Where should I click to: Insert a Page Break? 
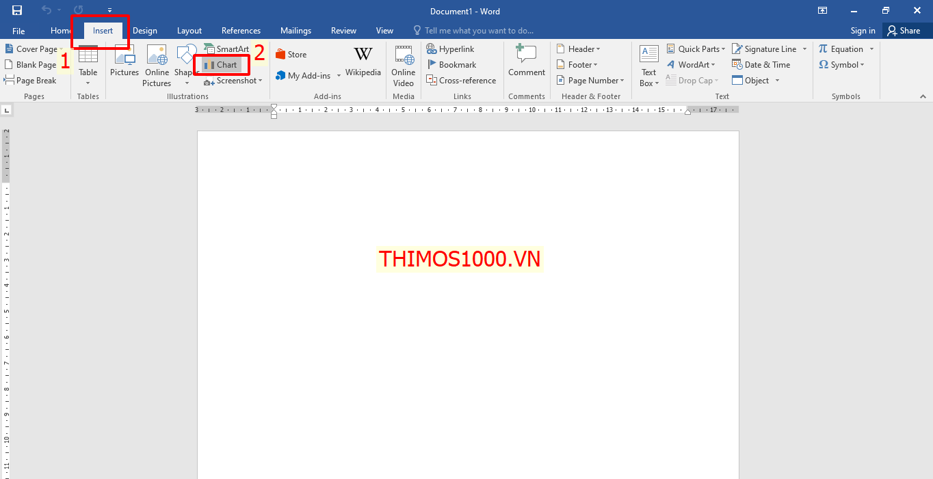(31, 81)
